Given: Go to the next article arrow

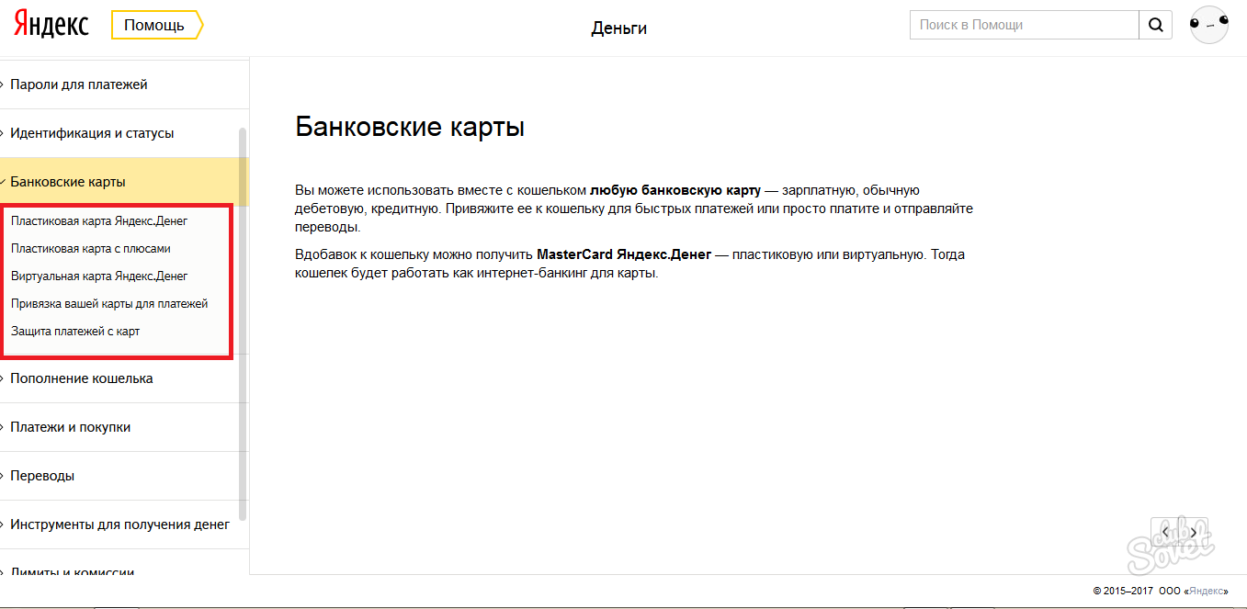Looking at the screenshot, I should (x=1193, y=532).
